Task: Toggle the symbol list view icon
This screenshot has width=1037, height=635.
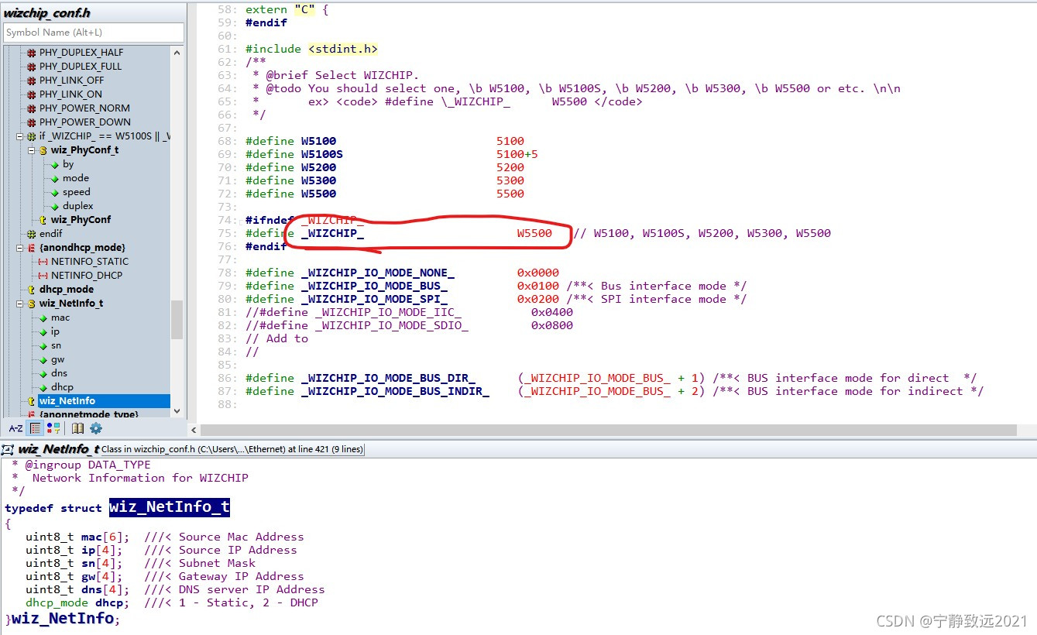Action: click(x=35, y=428)
